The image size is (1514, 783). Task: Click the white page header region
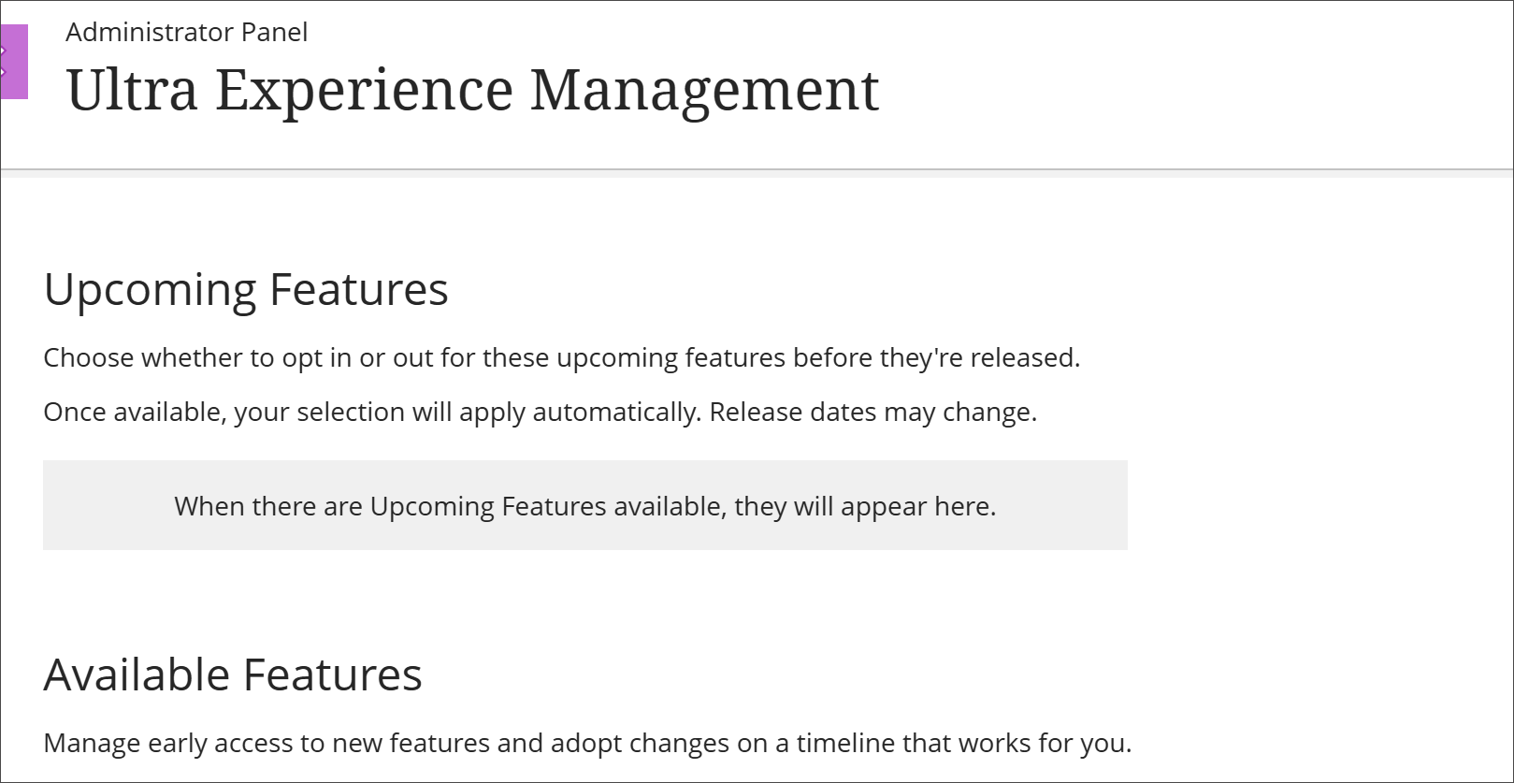[748, 84]
